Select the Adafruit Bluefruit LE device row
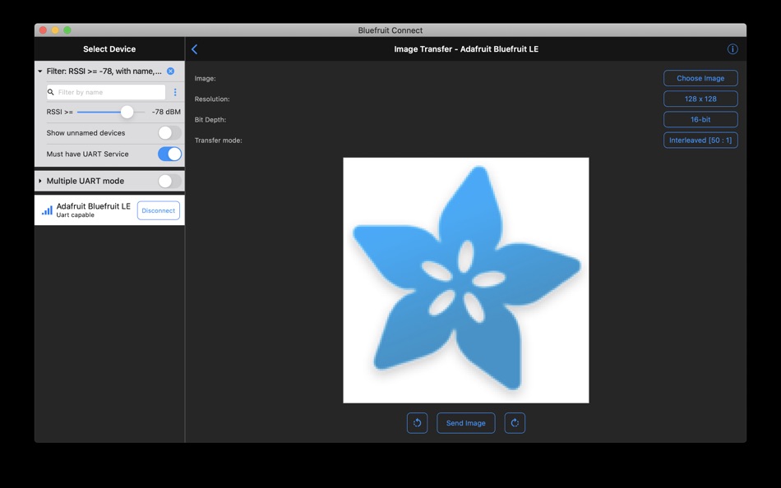The height and width of the screenshot is (488, 781). point(109,210)
